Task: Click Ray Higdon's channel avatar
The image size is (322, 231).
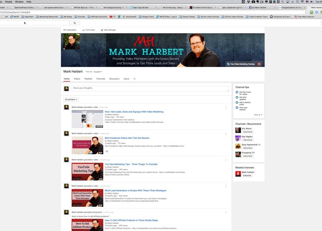Action: [x=238, y=138]
